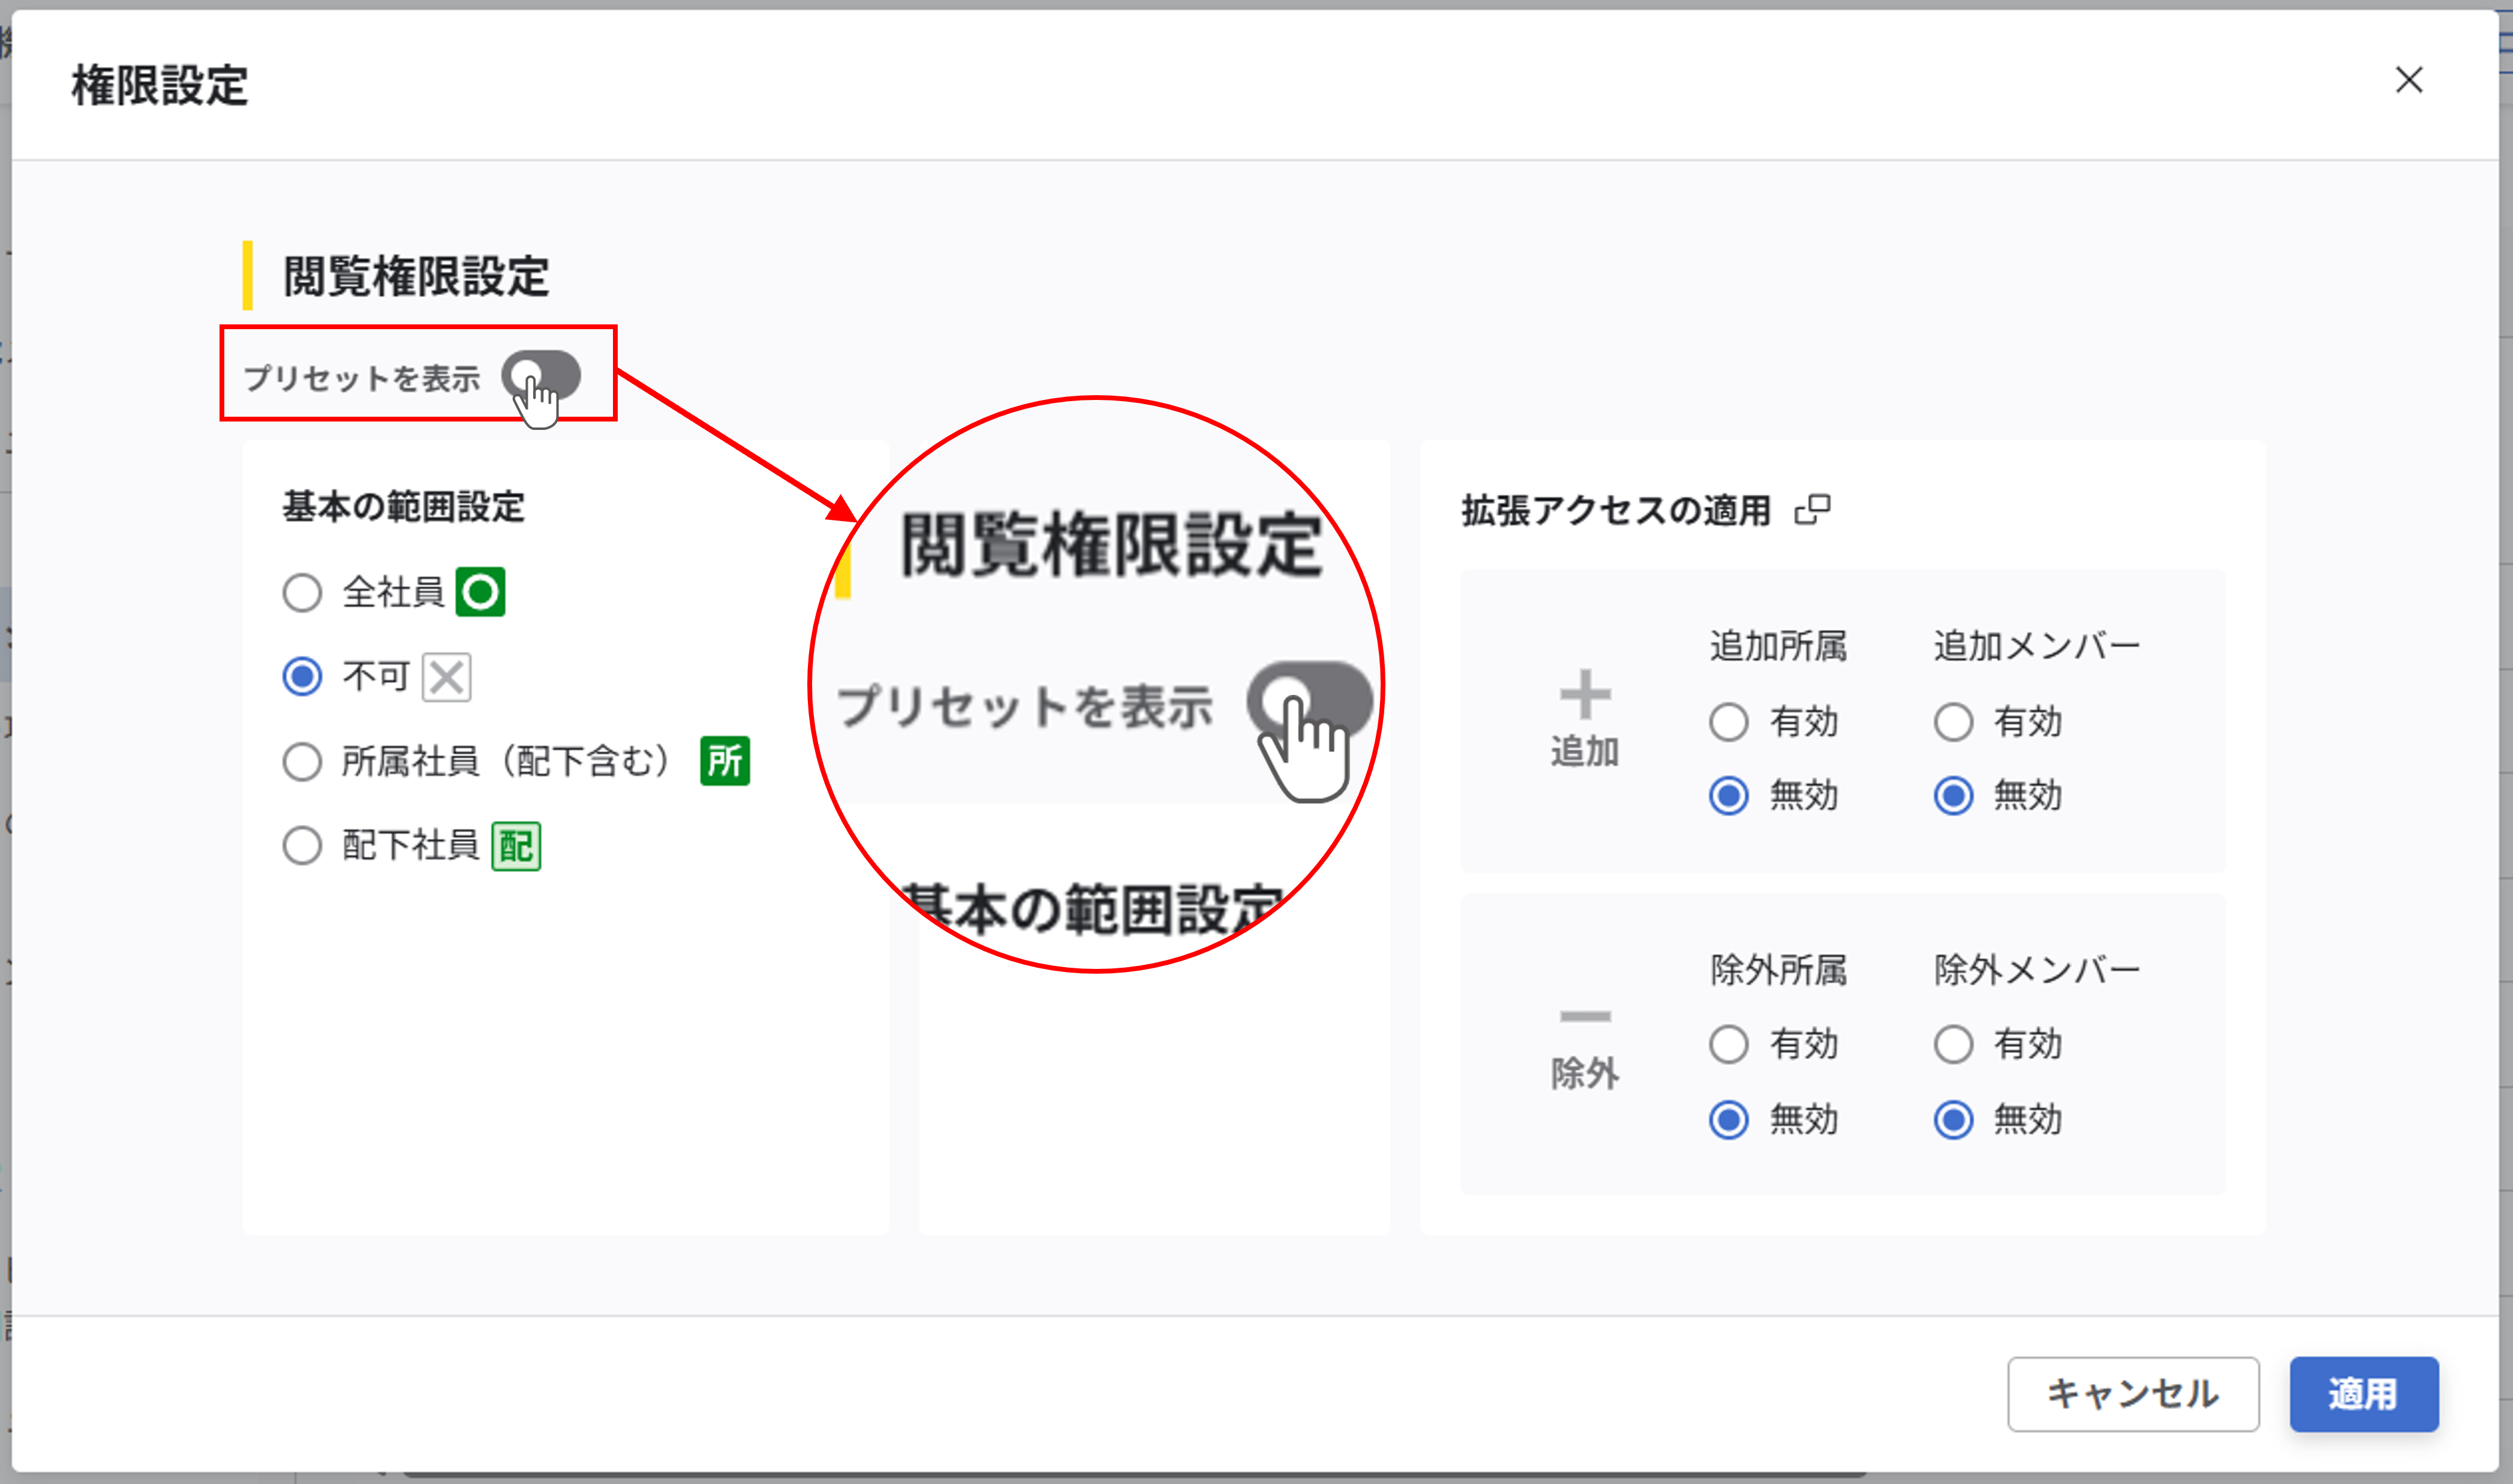
Task: Set 追加所属 to 無効
Action: point(1729,796)
